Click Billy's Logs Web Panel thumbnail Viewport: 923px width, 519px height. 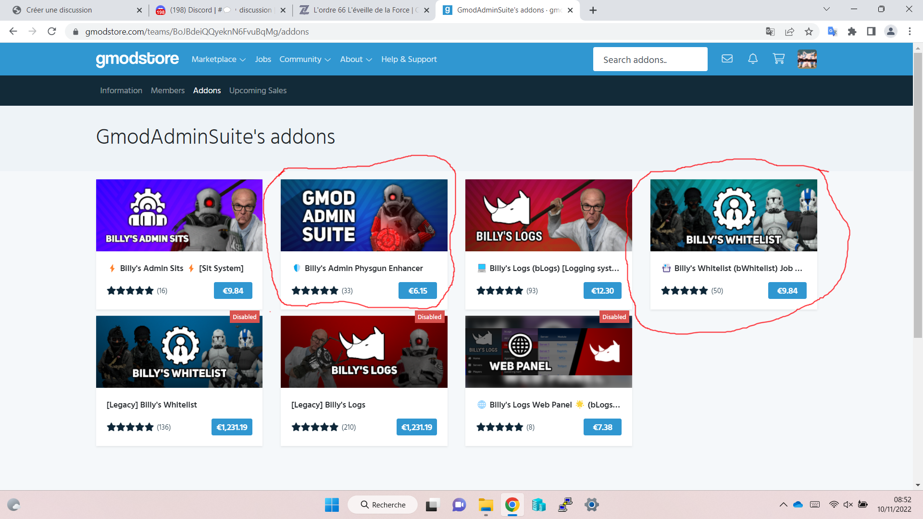click(x=549, y=352)
